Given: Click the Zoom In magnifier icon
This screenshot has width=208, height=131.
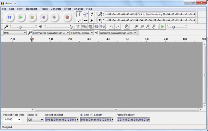Looking at the screenshot, I should [x=136, y=27].
